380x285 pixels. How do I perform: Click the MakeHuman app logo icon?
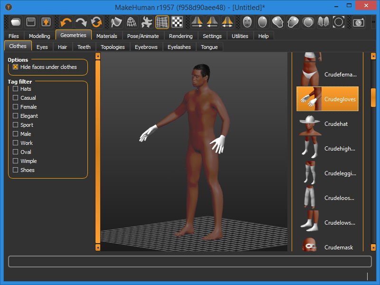point(8,7)
